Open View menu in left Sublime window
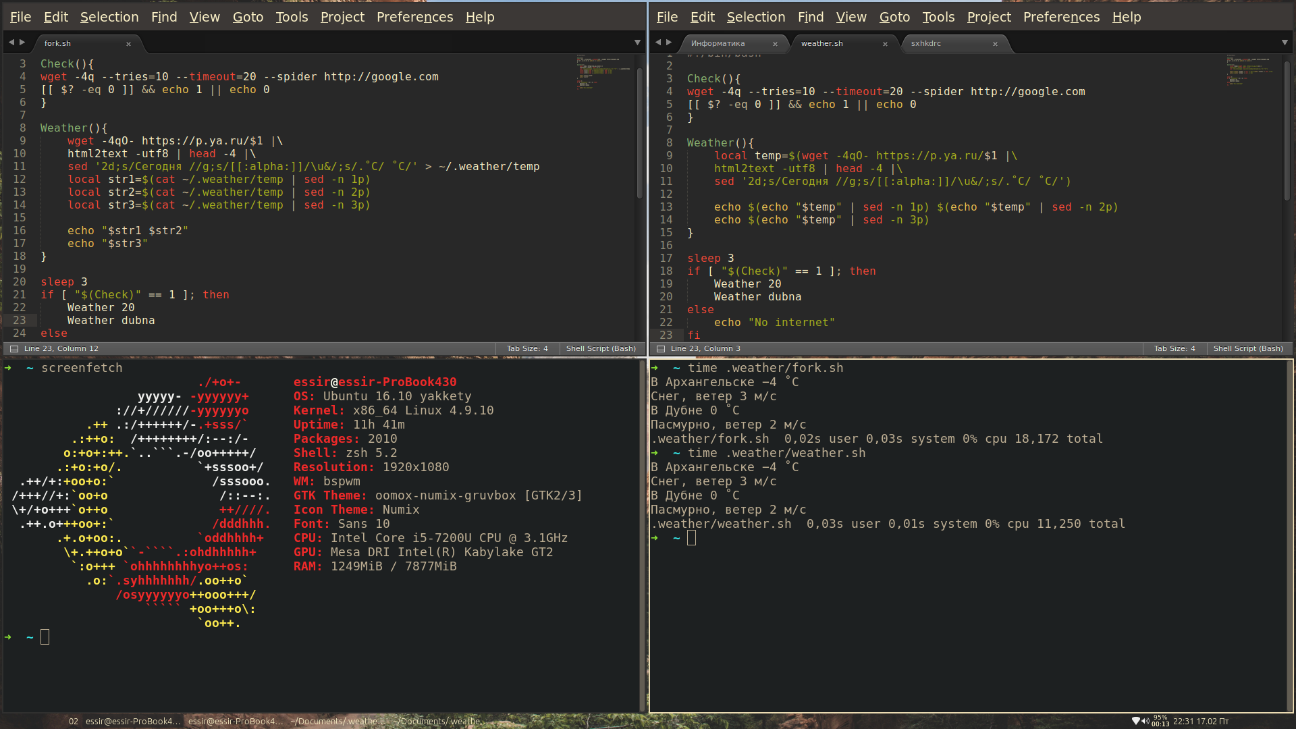The height and width of the screenshot is (729, 1296). (205, 17)
